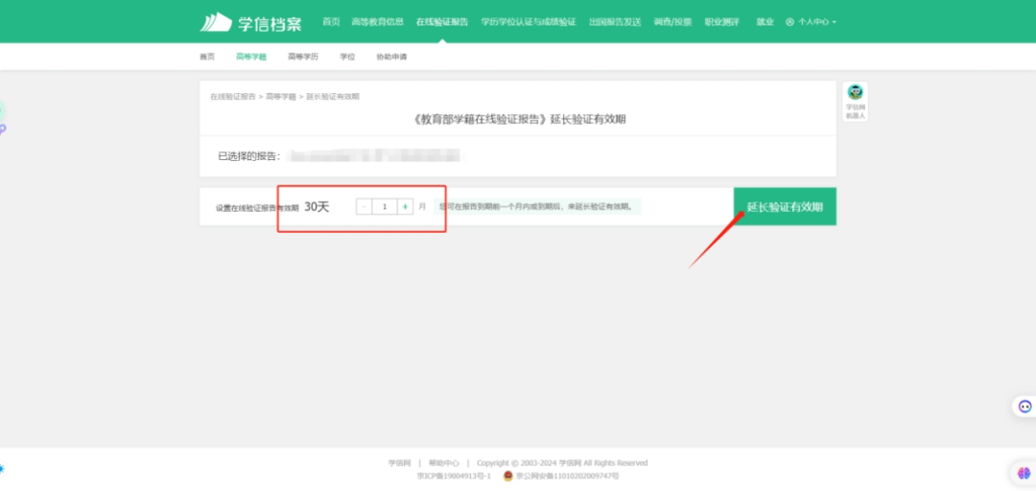
Task: Click the police badge icon in the footer
Action: click(x=508, y=476)
